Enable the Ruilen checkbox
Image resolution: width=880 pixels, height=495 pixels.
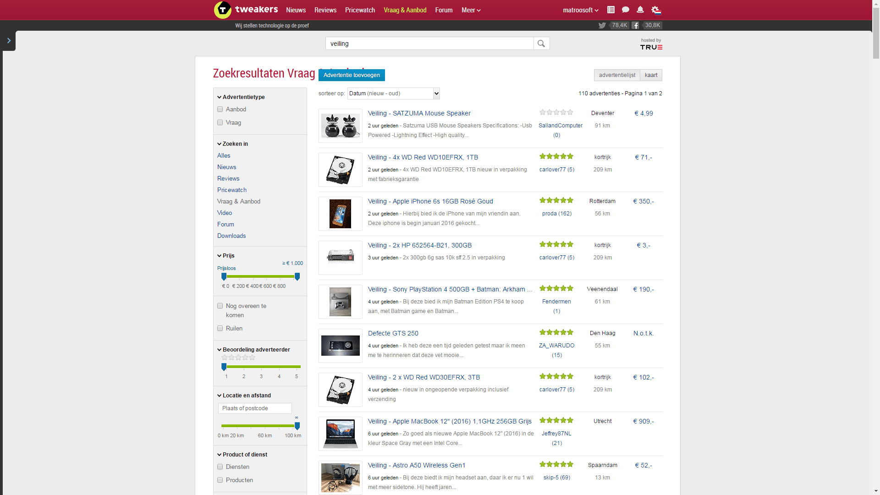220,328
